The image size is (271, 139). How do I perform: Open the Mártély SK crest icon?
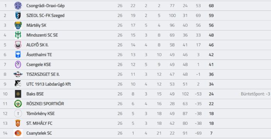[18, 25]
